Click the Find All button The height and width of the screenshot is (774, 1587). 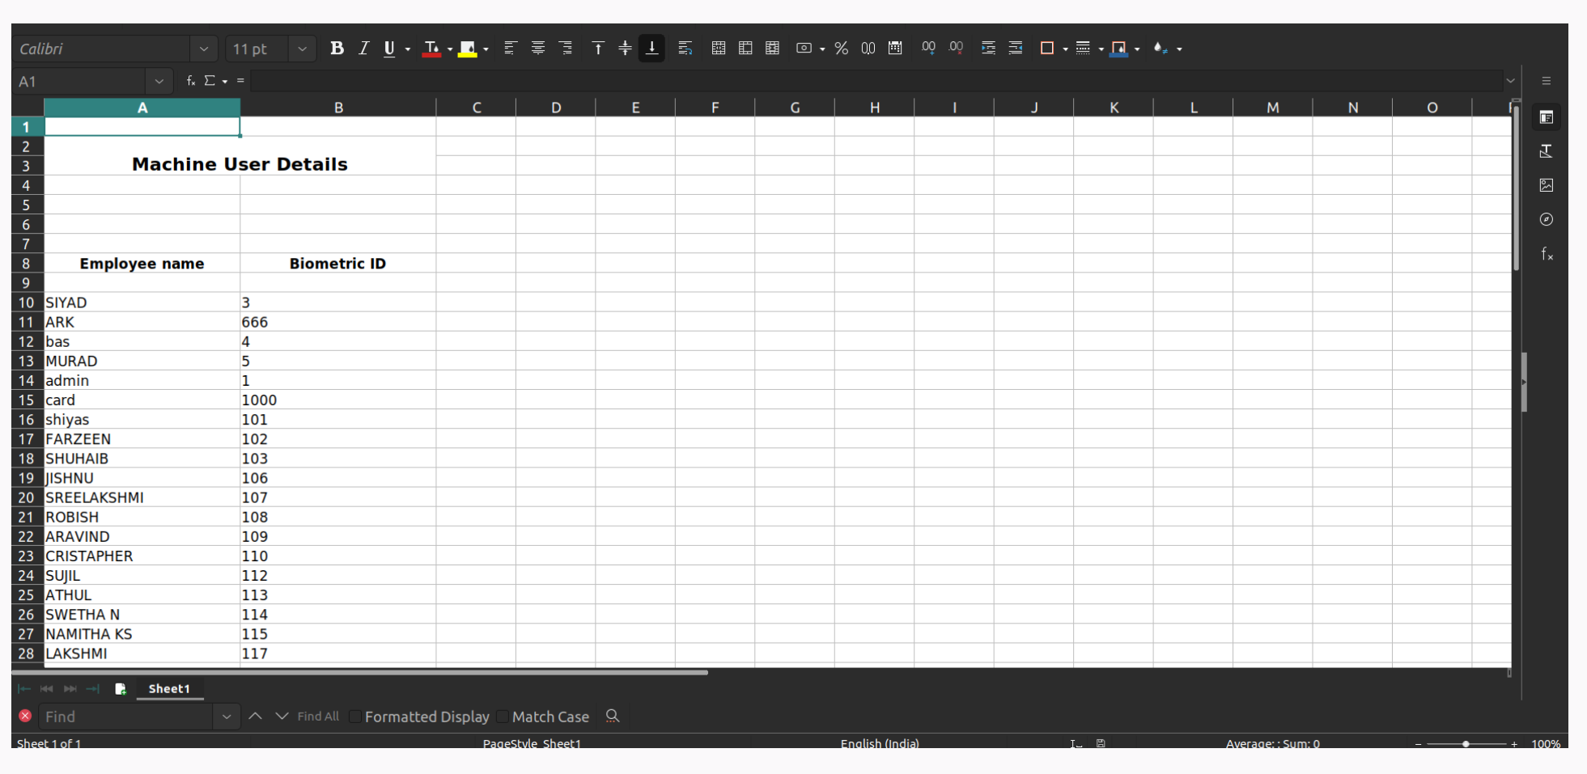click(318, 717)
